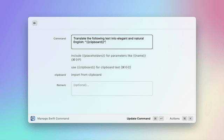Click the "Manage Swift Command" title
Viewport: 224px width, 140px height.
click(x=53, y=119)
